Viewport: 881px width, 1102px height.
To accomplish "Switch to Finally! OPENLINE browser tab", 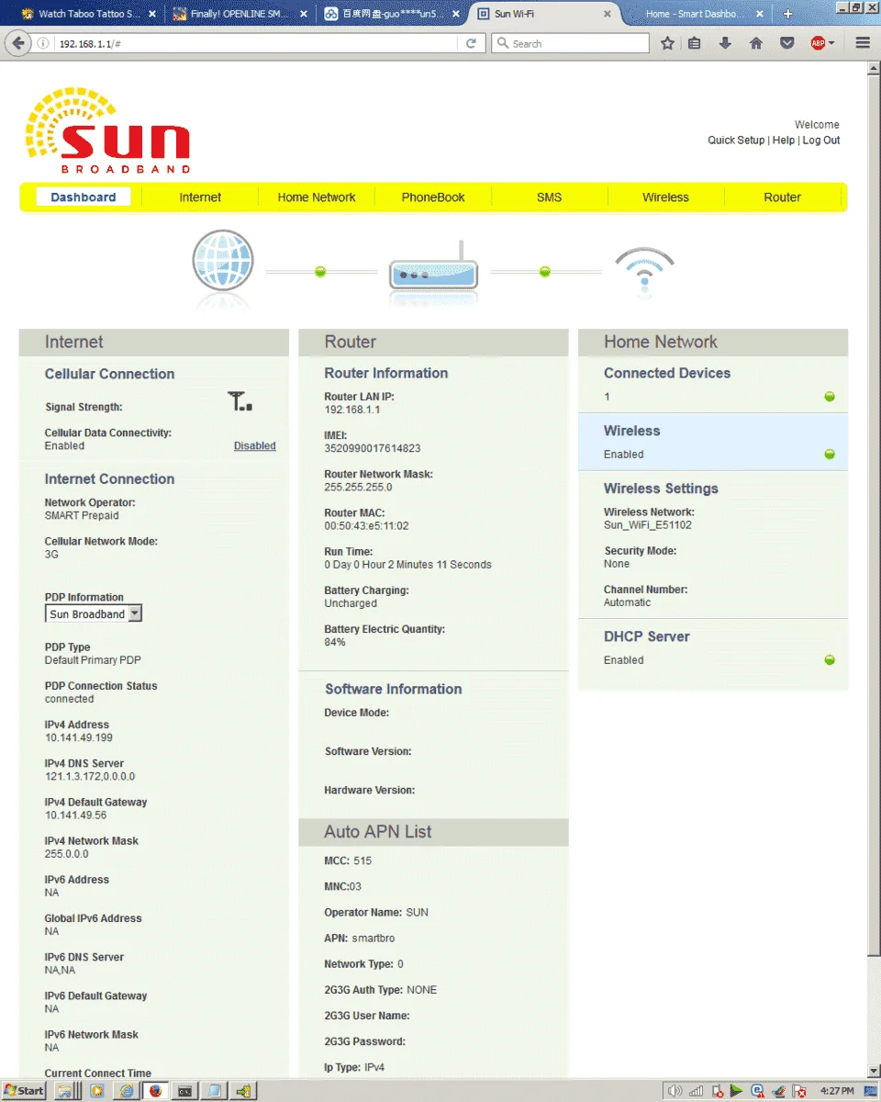I will coord(241,14).
